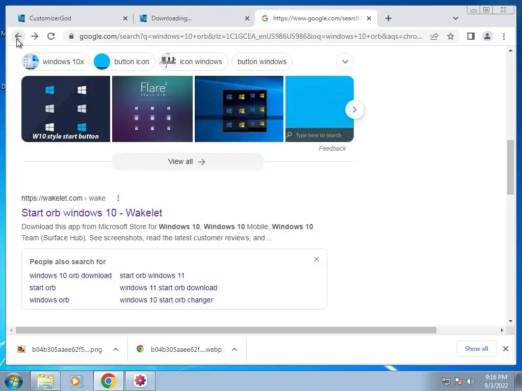Search 'start orb windows 11' suggestion
The image size is (522, 391).
click(x=152, y=275)
